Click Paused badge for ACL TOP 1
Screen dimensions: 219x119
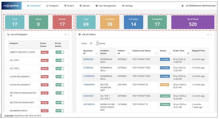coord(45,60)
